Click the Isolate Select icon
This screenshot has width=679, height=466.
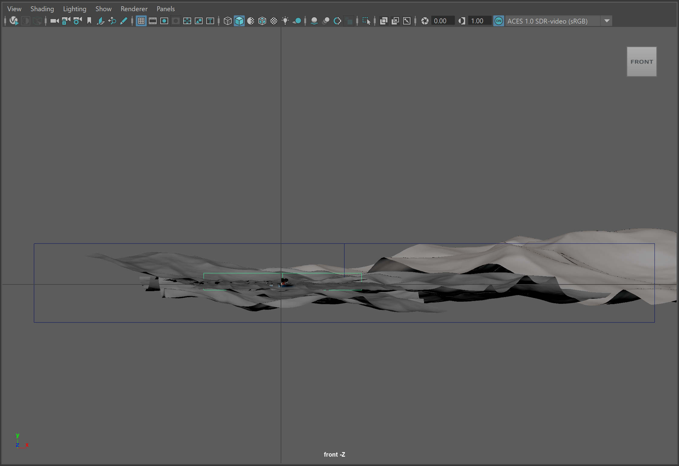click(x=366, y=21)
